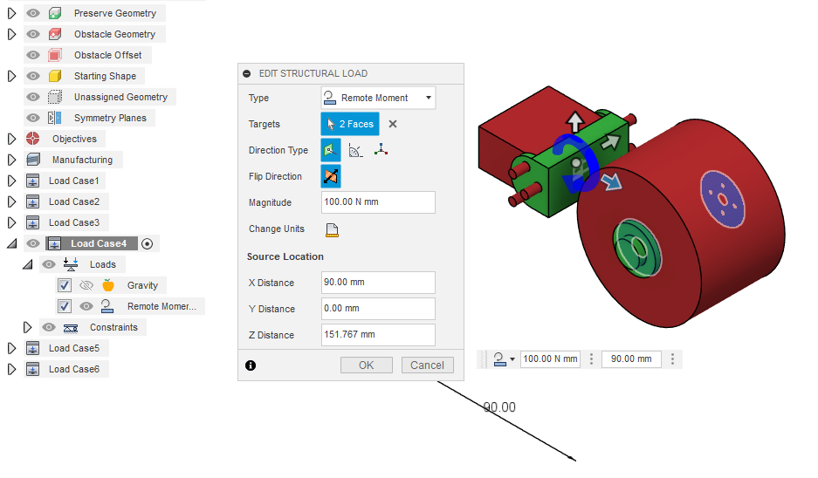Open the canvas load type dropdown arrow
Screen dimensions: 818x478
(x=512, y=359)
